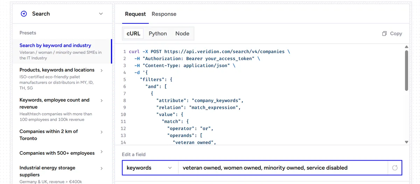Choose the Node code language
The width and height of the screenshot is (420, 184).
pyautogui.click(x=182, y=34)
